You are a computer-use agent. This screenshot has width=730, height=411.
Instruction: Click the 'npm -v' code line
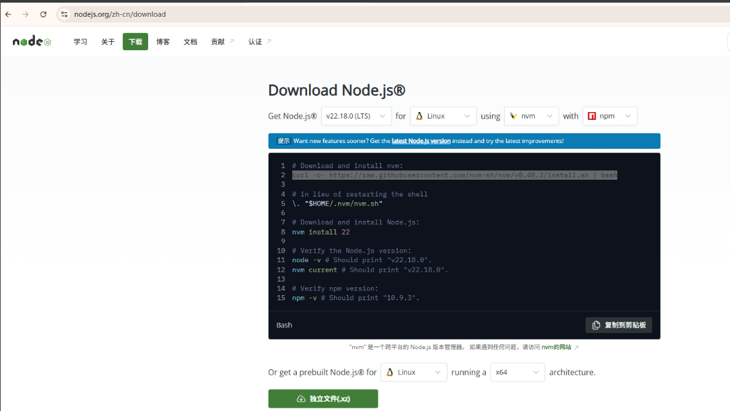[x=356, y=298]
